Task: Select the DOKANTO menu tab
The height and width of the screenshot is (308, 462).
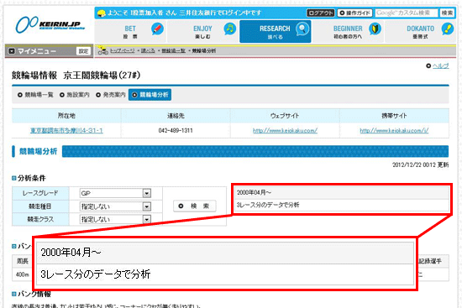Action: coord(421,32)
